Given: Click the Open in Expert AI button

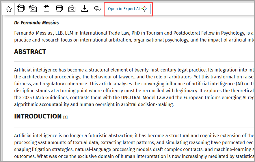Looking at the screenshot, I should (128, 9).
